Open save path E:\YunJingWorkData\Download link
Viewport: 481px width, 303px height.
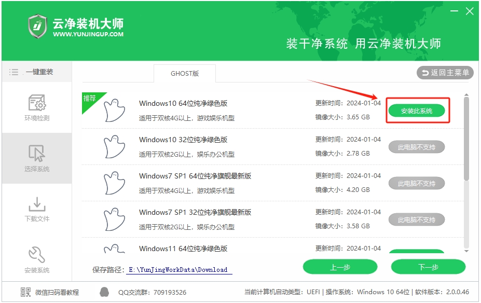(x=178, y=270)
